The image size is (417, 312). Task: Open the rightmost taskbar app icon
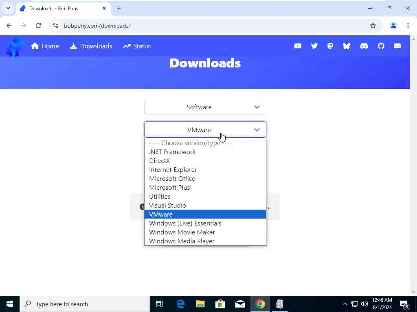click(279, 304)
